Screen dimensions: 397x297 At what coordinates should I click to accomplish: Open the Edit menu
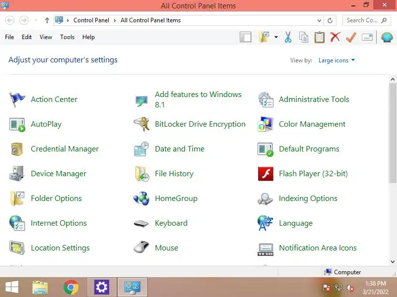pyautogui.click(x=27, y=37)
